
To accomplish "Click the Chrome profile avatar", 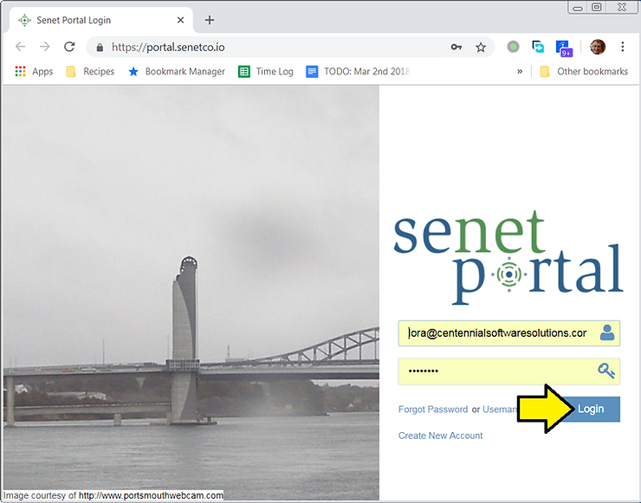I will click(598, 47).
